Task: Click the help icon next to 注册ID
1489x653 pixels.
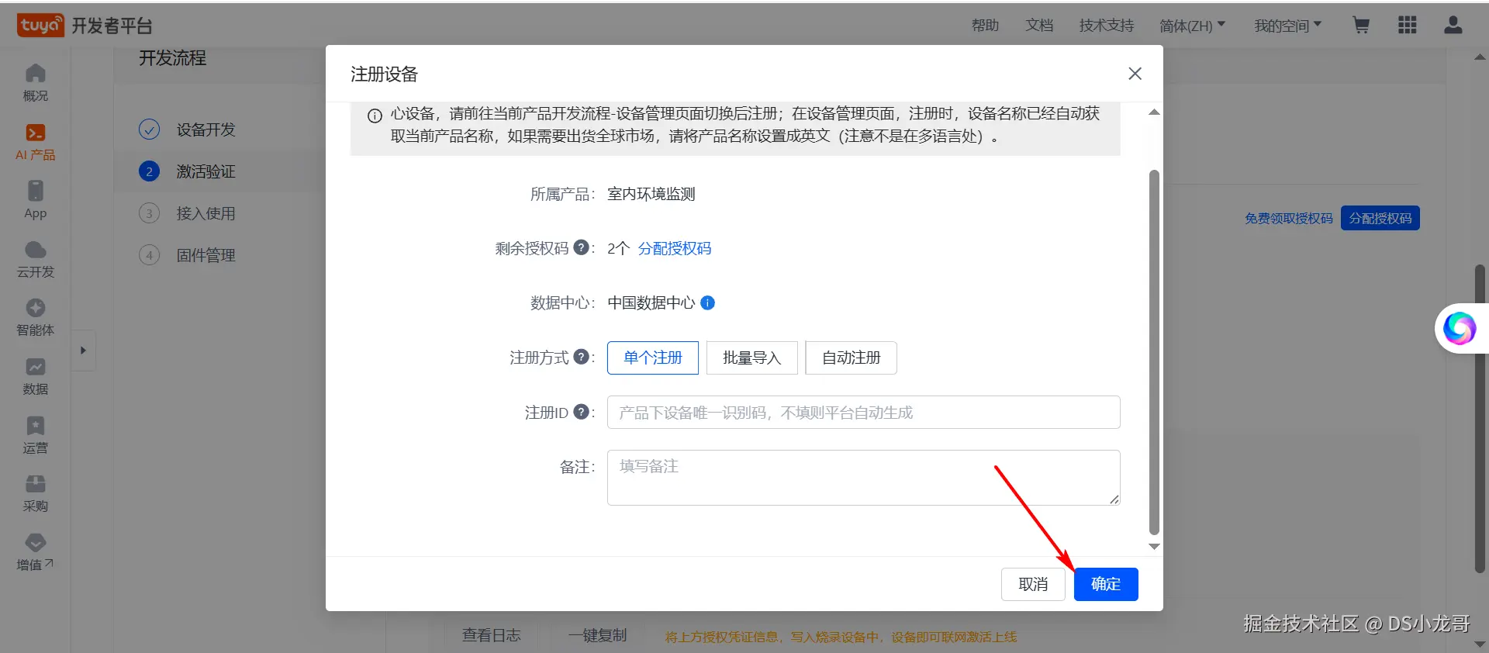Action: pos(581,412)
